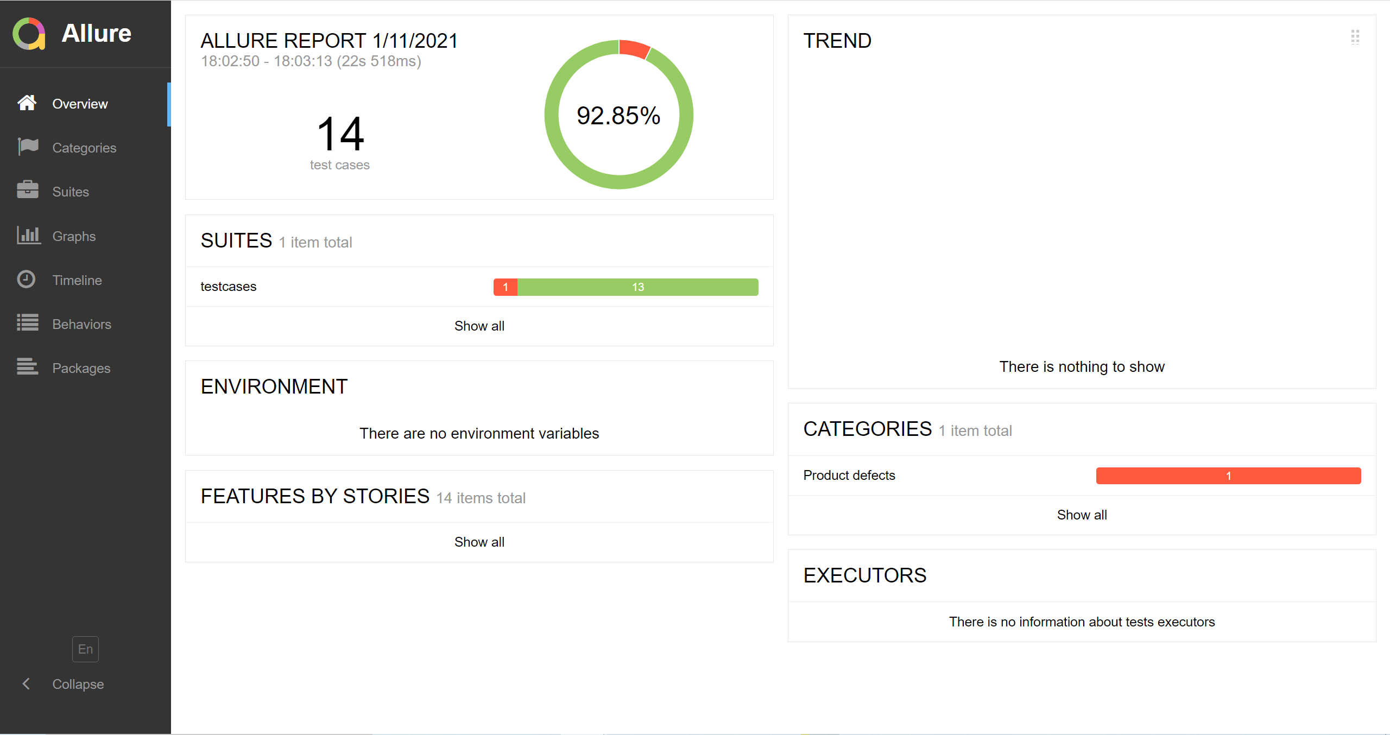Open Timeline via the clock icon
Viewport: 1390px width, 735px height.
[26, 279]
